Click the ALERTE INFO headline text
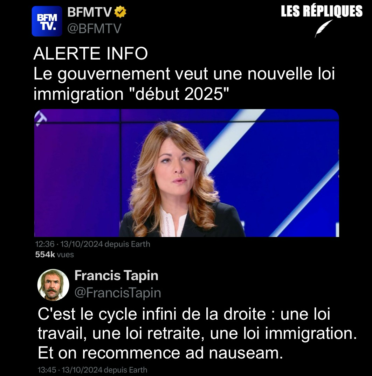 click(90, 54)
